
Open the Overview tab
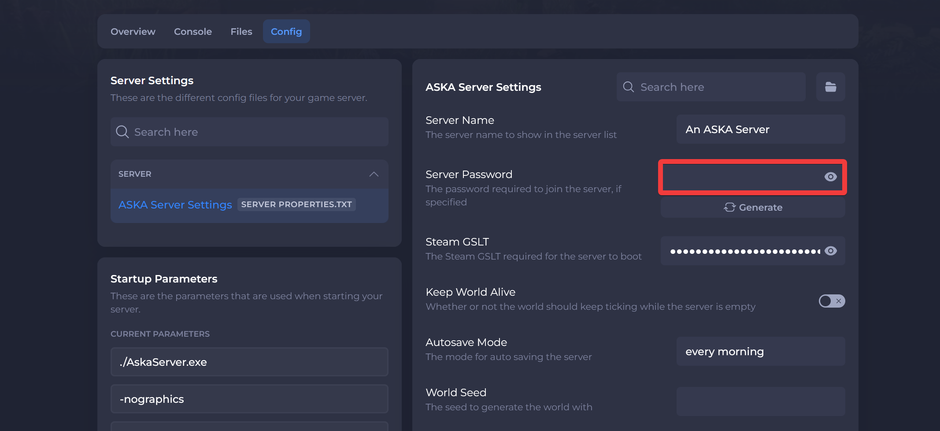tap(133, 32)
